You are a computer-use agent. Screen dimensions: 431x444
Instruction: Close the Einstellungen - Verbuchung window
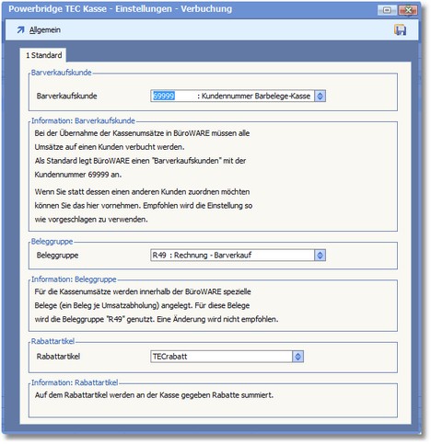coord(408,10)
